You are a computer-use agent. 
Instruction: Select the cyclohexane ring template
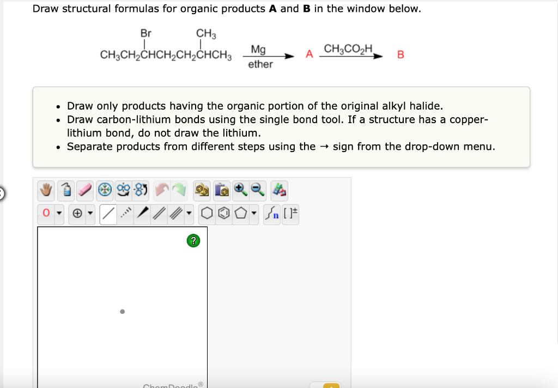[205, 214]
